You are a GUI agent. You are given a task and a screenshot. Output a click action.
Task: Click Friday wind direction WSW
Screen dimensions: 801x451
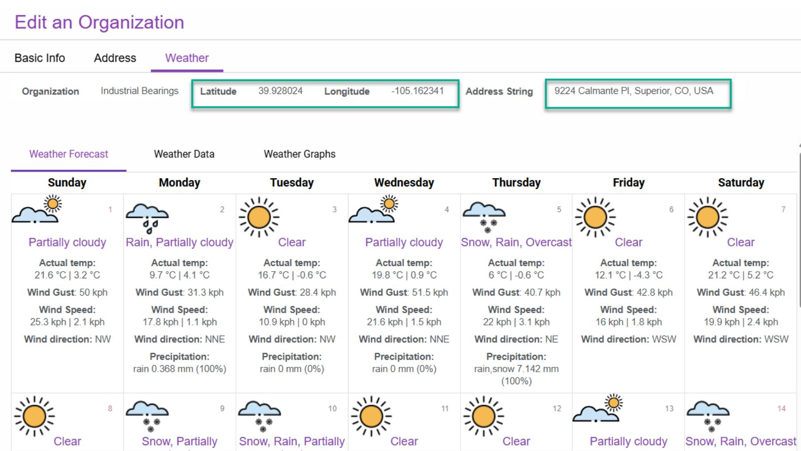628,339
